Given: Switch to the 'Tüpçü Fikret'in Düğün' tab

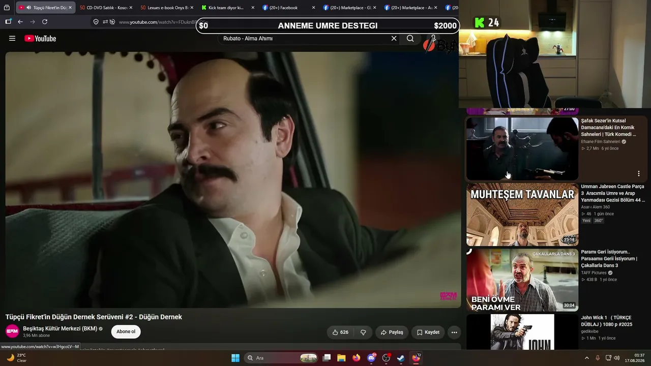Looking at the screenshot, I should [45, 8].
